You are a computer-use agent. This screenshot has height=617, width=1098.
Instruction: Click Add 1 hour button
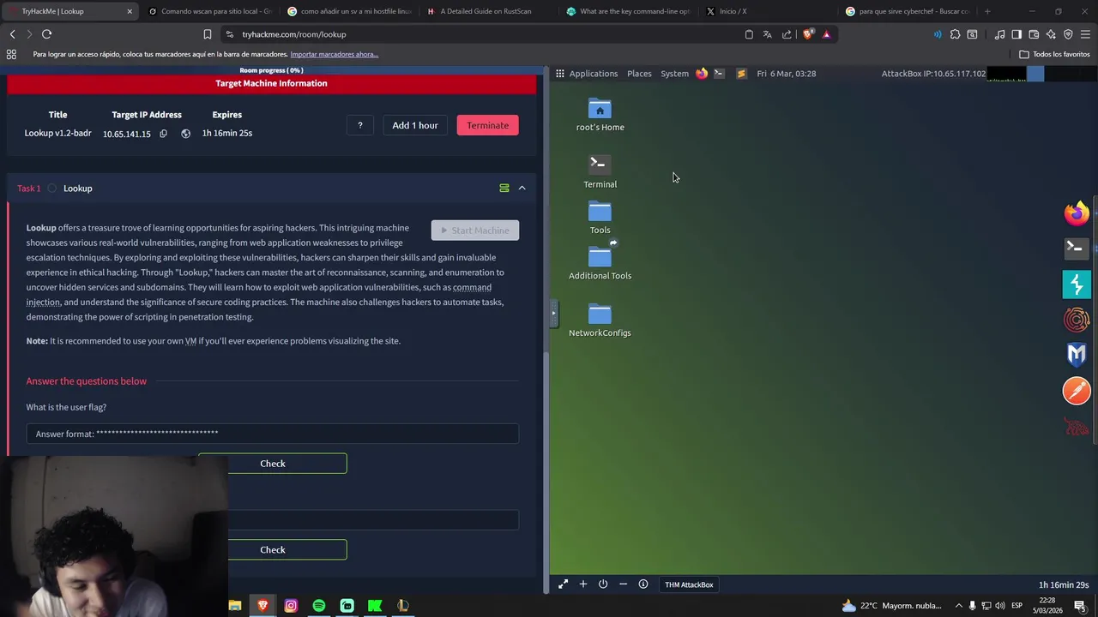(415, 125)
